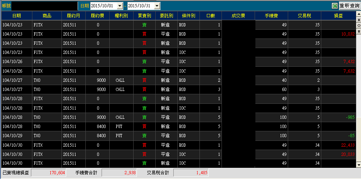
Task: Click the 交易稅合計 label
Action: click(158, 173)
